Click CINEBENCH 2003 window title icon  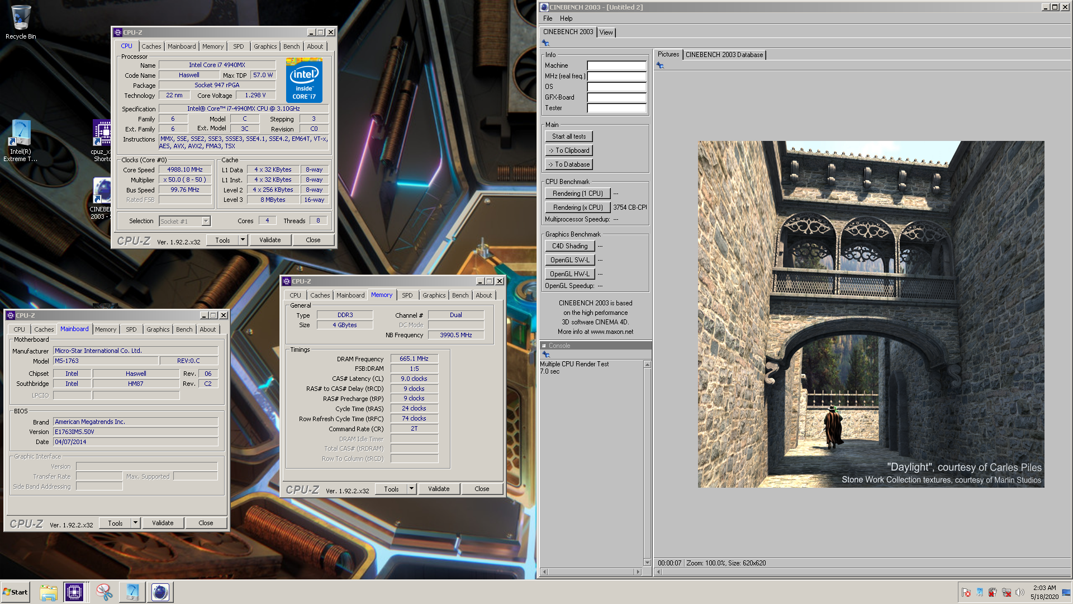[544, 7]
